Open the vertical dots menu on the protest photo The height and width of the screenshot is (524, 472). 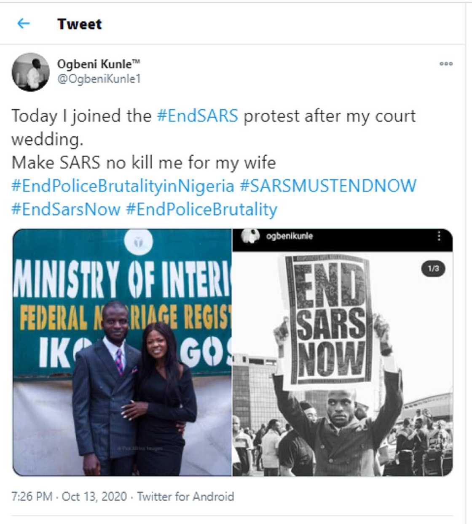439,236
